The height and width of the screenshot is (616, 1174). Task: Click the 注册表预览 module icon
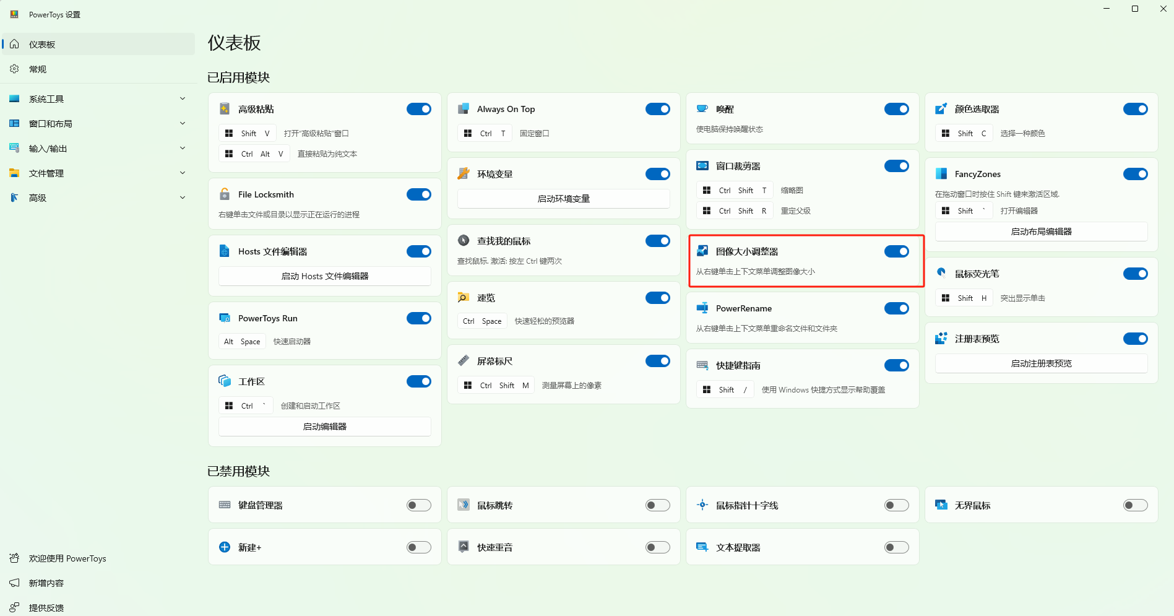click(941, 339)
